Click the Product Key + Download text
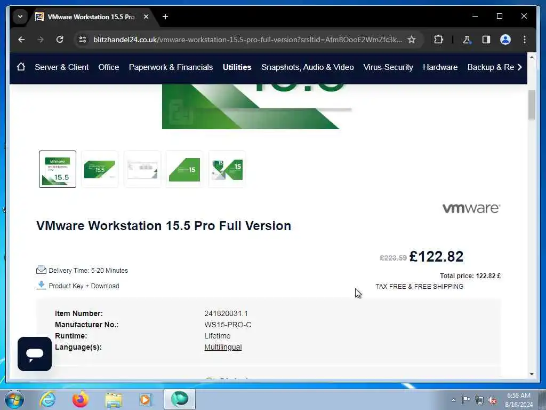Viewport: 546px width, 410px height. pos(84,286)
